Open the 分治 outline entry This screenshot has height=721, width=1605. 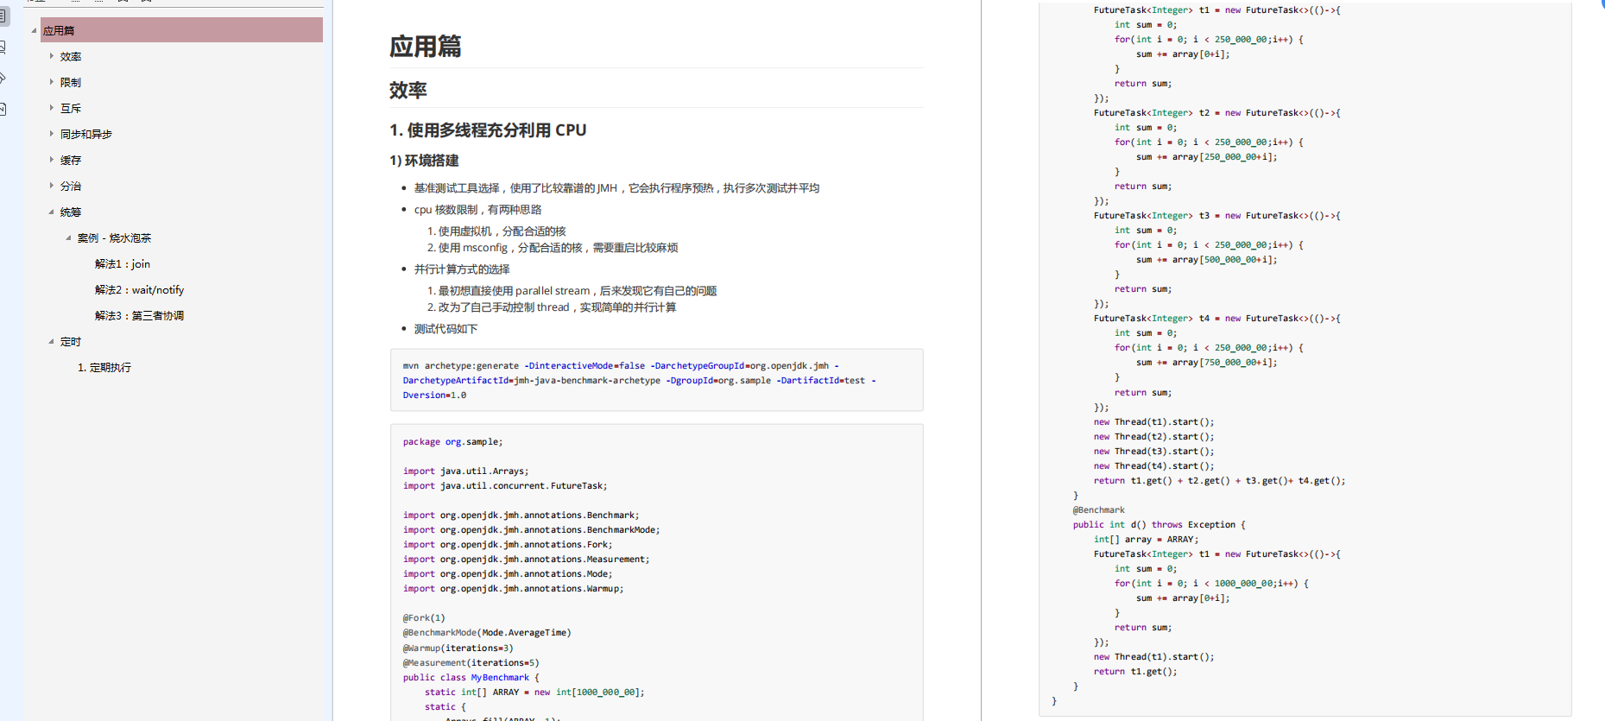(x=71, y=186)
